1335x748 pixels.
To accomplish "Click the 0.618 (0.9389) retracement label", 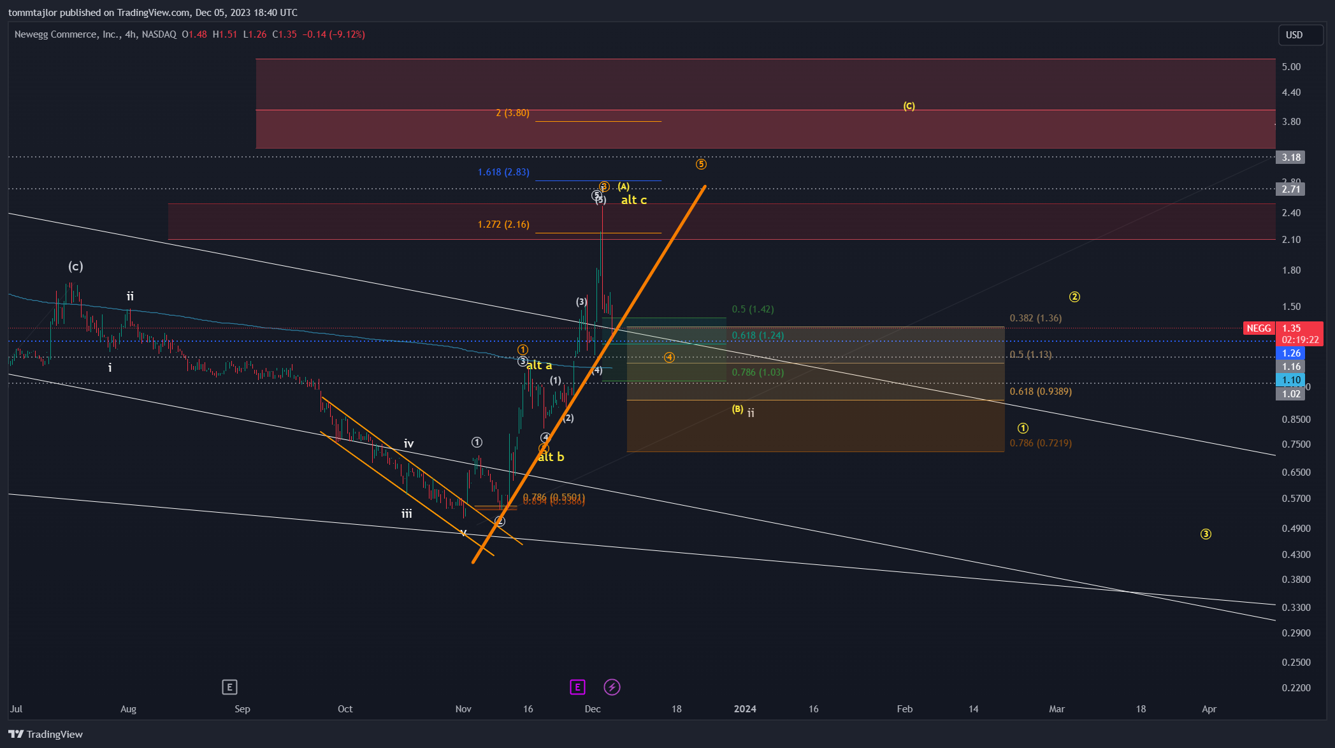I will [1041, 392].
